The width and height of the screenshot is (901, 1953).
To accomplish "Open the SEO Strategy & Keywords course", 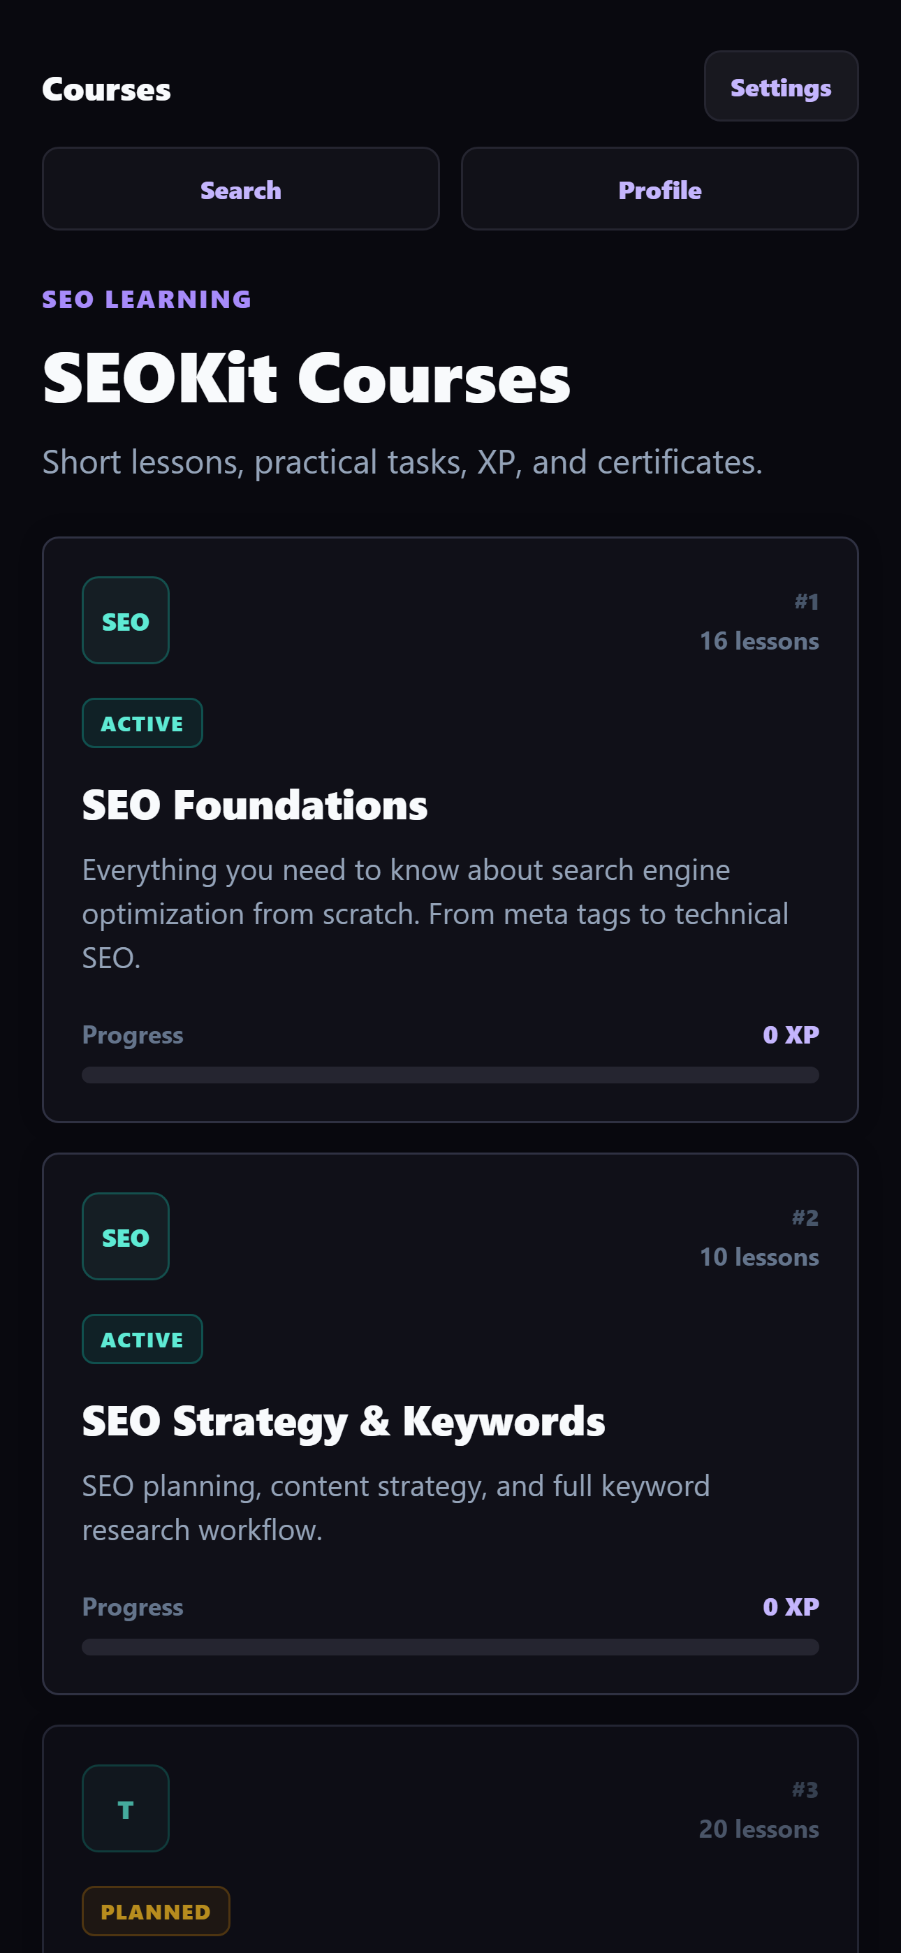I will [343, 1421].
